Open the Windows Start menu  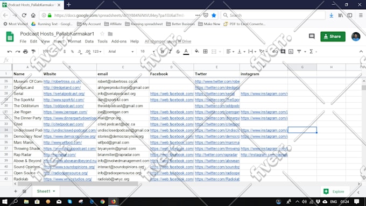(4, 202)
